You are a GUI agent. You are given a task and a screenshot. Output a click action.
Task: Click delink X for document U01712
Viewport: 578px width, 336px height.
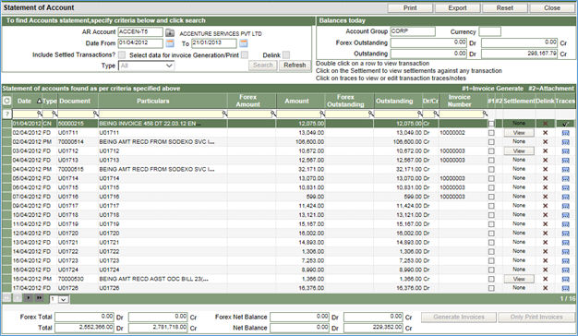tap(545, 151)
